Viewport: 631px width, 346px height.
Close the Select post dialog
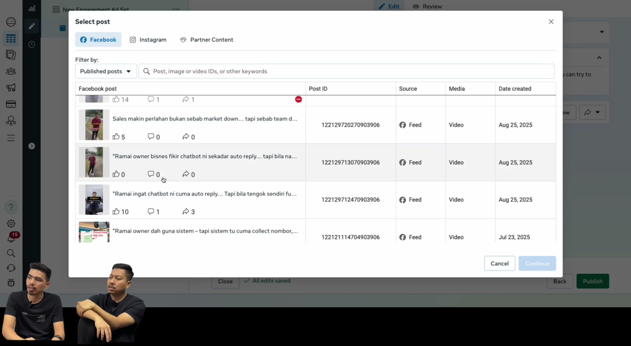[551, 21]
